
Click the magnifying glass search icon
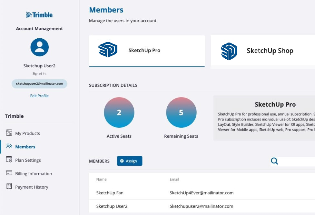click(274, 161)
